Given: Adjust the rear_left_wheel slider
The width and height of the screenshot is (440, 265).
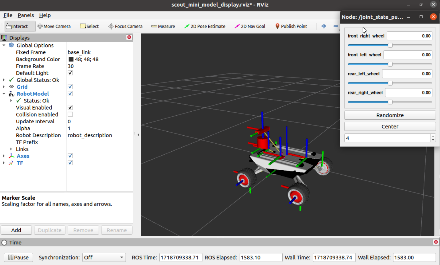Looking at the screenshot, I should click(x=390, y=83).
